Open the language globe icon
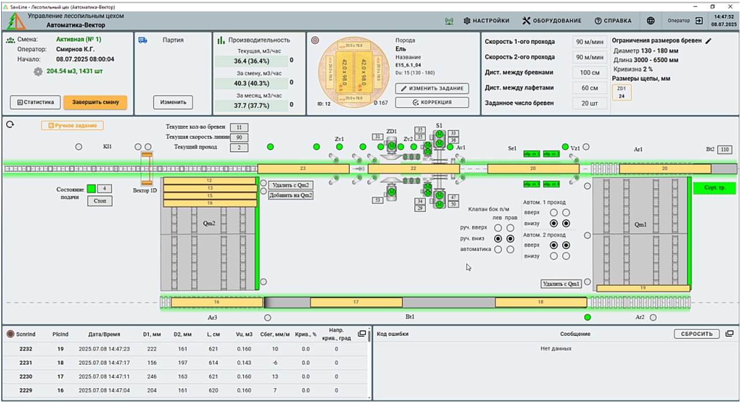The height and width of the screenshot is (402, 740). coord(651,21)
